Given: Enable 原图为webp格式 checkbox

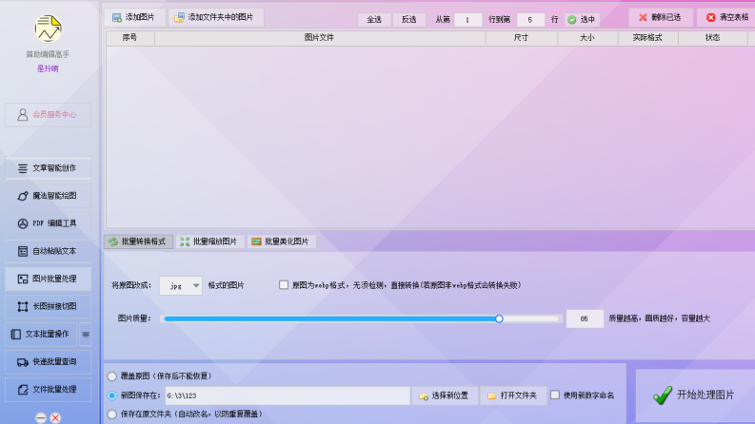Looking at the screenshot, I should tap(284, 285).
